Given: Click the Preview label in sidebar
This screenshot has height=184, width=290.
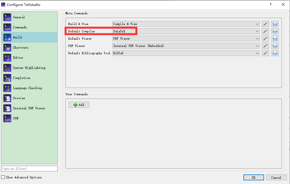Looking at the screenshot, I should pyautogui.click(x=19, y=98).
